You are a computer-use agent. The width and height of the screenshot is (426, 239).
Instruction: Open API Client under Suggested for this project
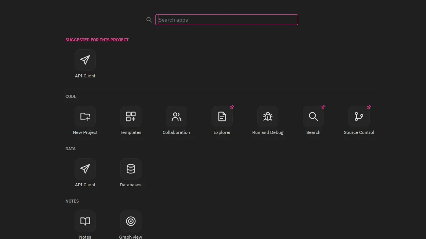[x=85, y=60]
